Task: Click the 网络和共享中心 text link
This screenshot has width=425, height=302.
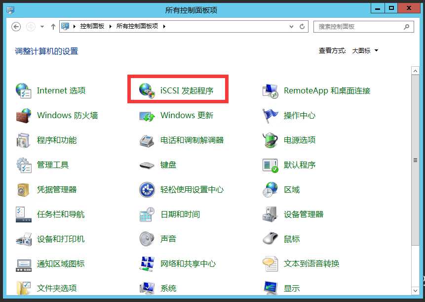Action: (188, 263)
